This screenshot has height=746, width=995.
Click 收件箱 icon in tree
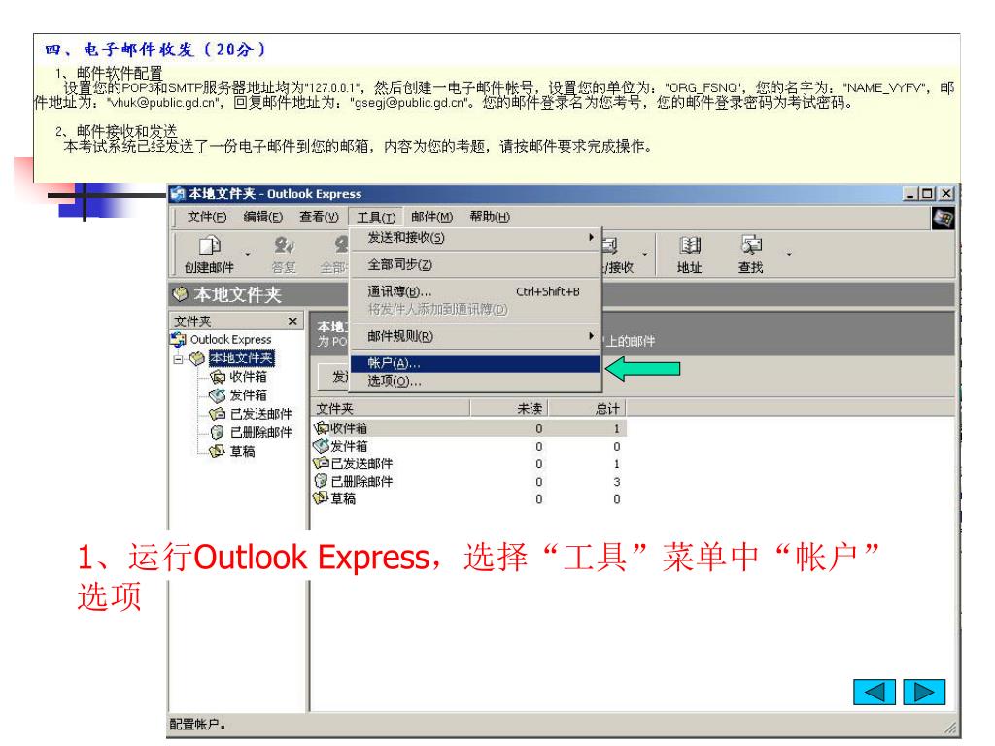[x=218, y=378]
